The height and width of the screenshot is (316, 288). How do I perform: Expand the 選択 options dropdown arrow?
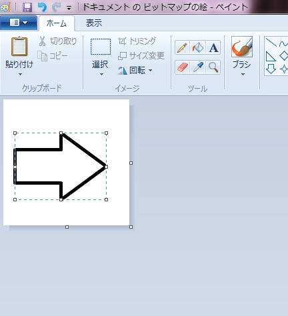point(101,74)
